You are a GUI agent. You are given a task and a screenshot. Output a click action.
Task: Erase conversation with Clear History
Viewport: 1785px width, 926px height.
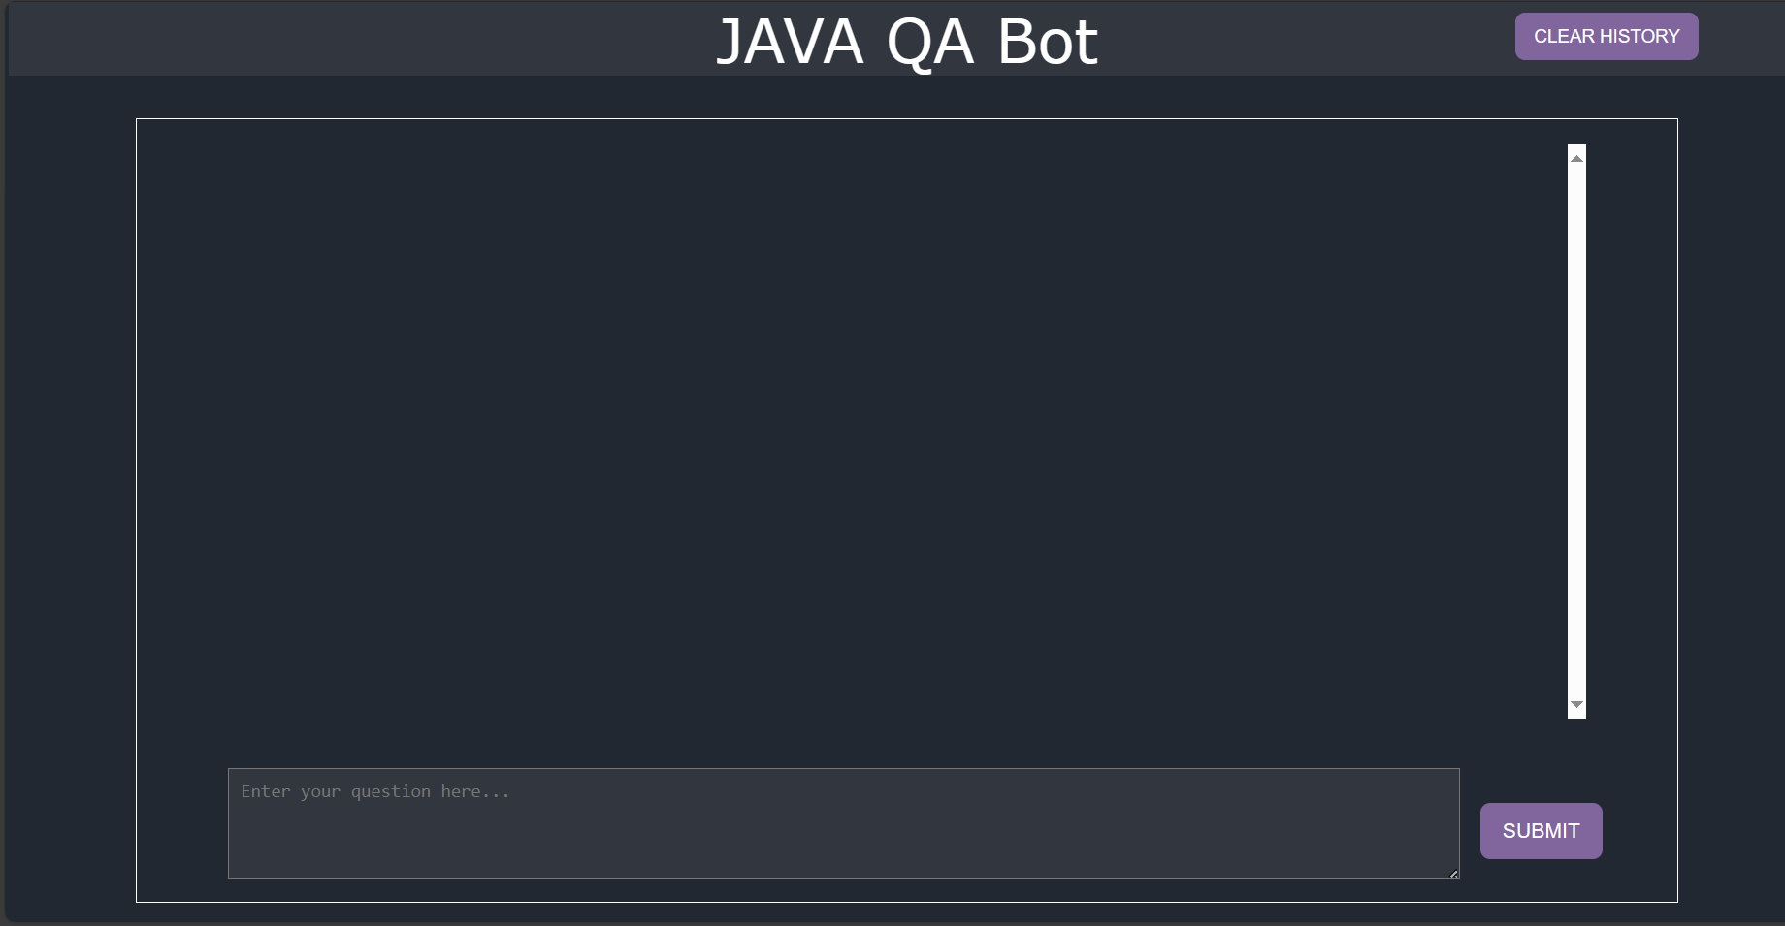pyautogui.click(x=1606, y=37)
